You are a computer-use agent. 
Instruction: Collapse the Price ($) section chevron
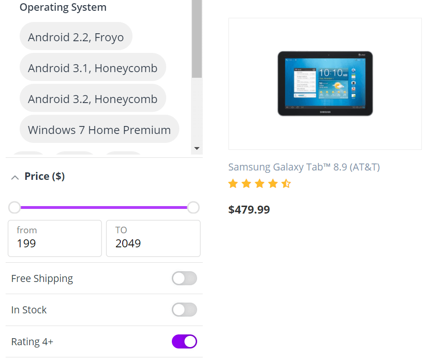point(15,177)
